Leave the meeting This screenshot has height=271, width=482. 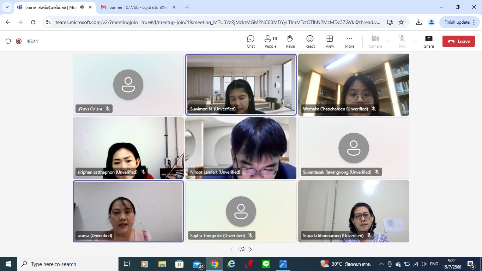click(459, 41)
